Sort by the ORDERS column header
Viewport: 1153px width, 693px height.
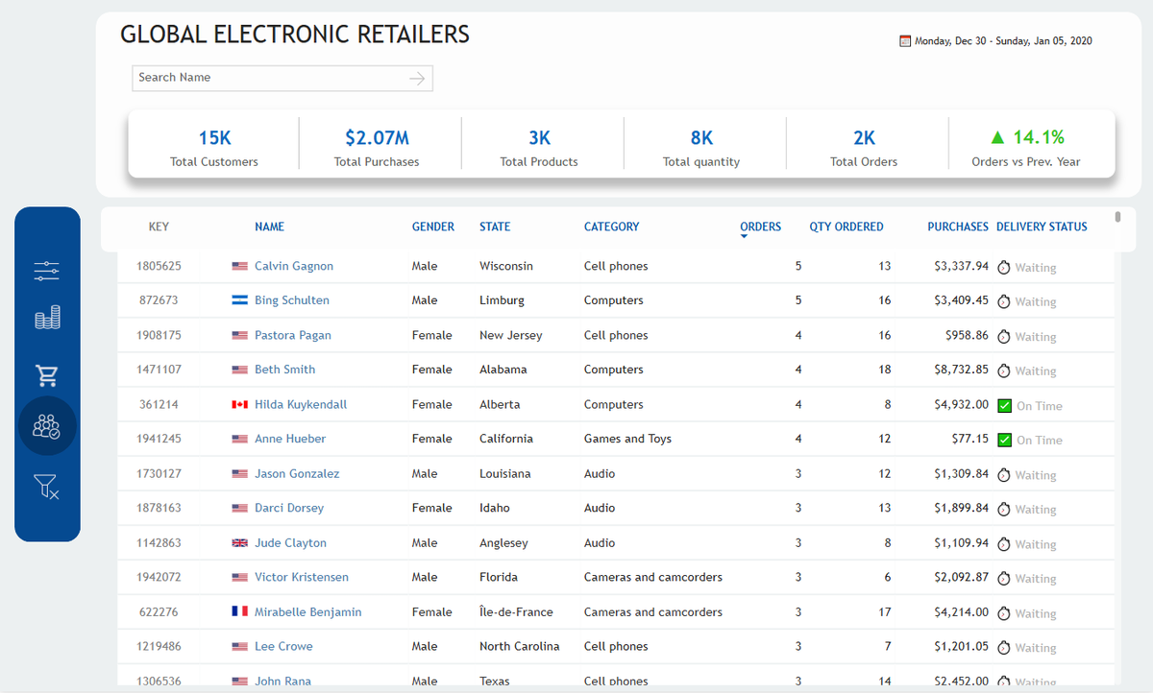tap(760, 227)
